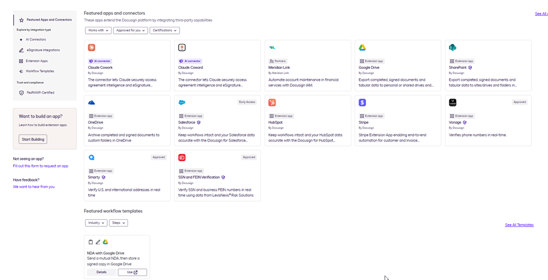Open the Workflow Templates category

(x=40, y=71)
